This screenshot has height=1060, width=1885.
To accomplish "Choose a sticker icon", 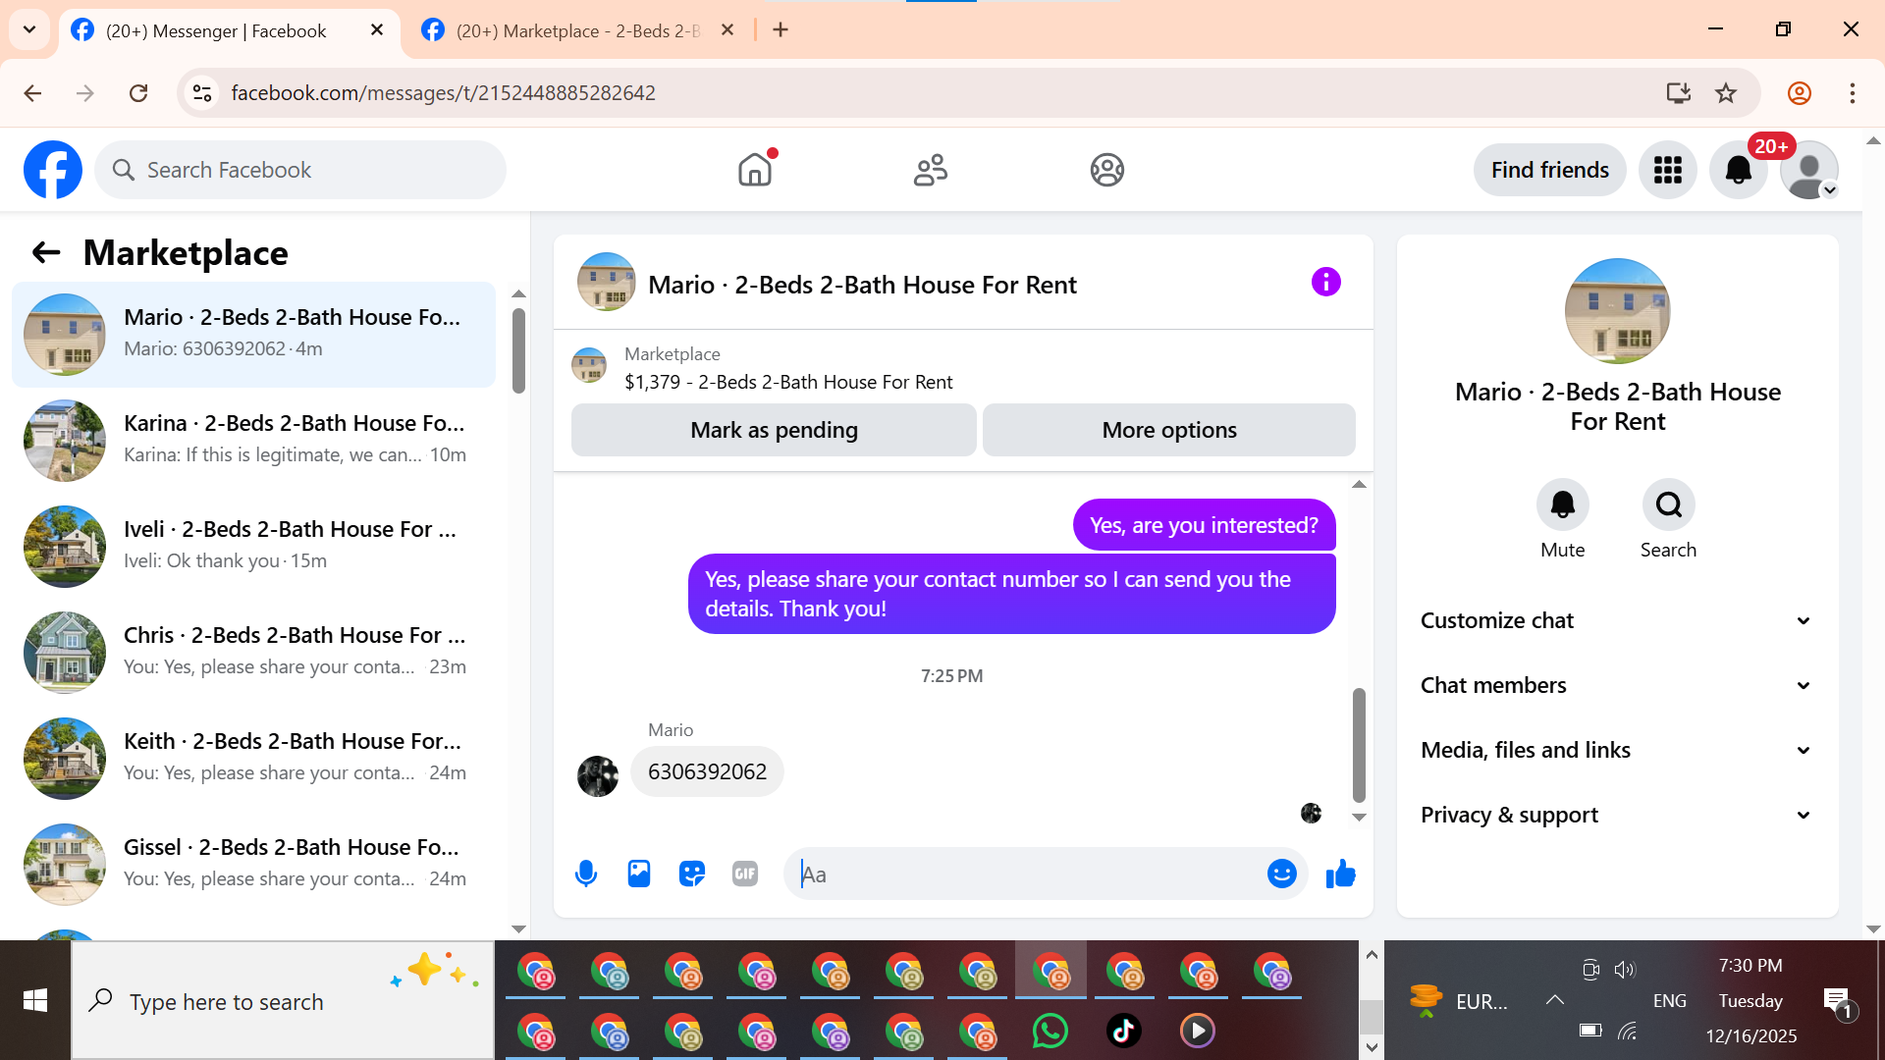I will pyautogui.click(x=692, y=874).
